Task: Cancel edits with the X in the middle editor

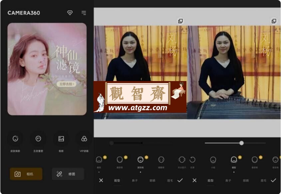Action: (101, 180)
